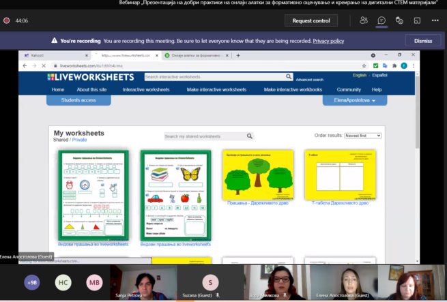Close the Онлајн алатки tab

click(227, 55)
